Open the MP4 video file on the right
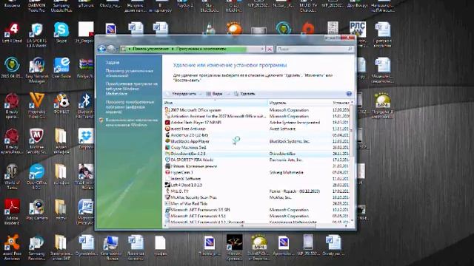474x266 pixels. pyautogui.click(x=382, y=105)
